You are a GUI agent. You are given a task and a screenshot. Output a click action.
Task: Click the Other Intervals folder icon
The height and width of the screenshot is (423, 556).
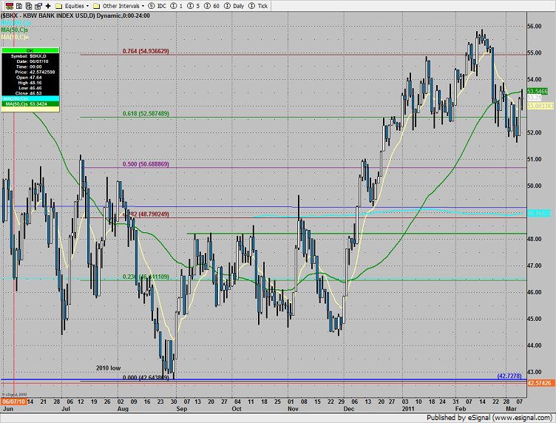96,6
